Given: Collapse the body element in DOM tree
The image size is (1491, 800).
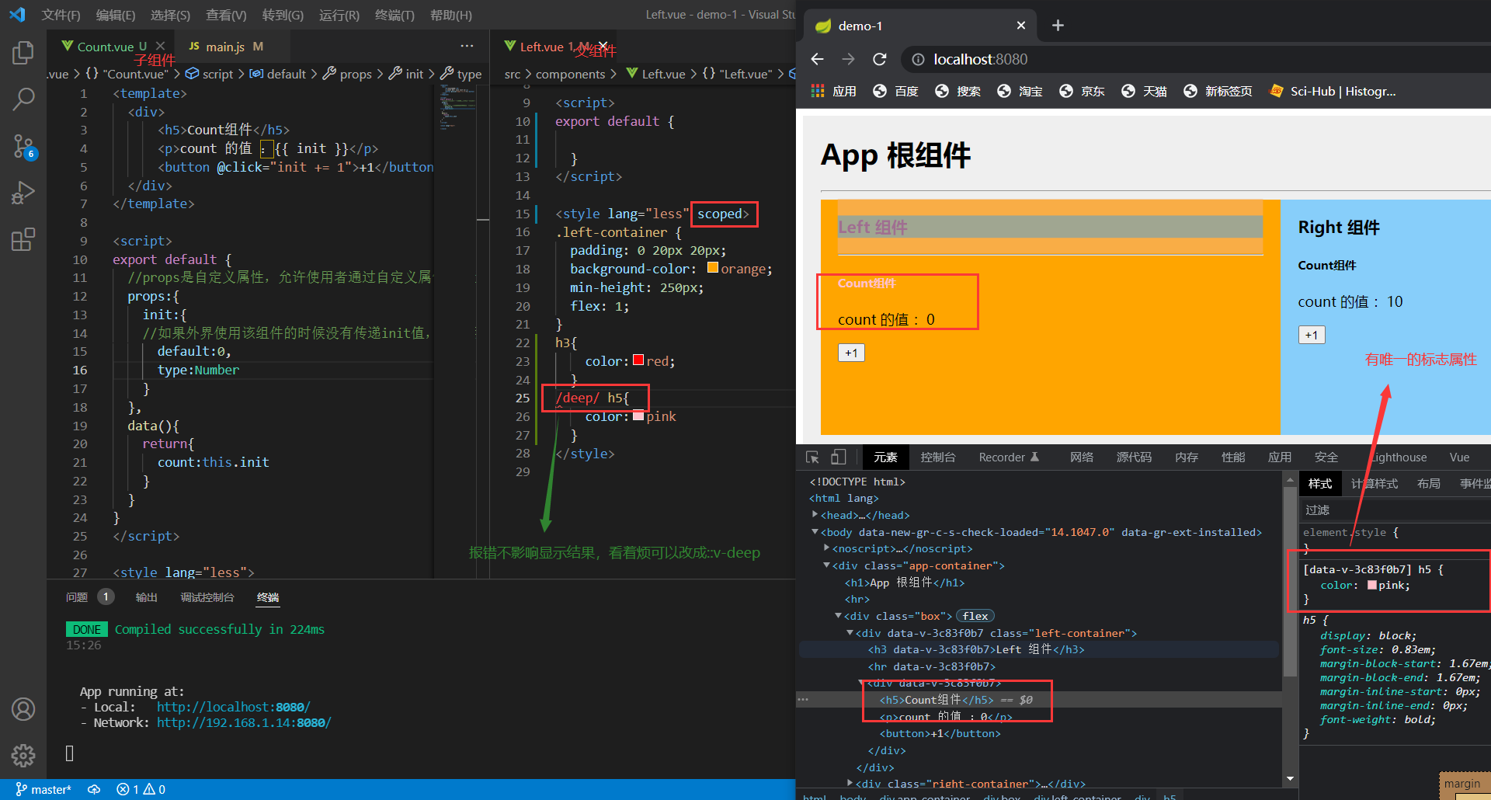Looking at the screenshot, I should click(x=815, y=532).
